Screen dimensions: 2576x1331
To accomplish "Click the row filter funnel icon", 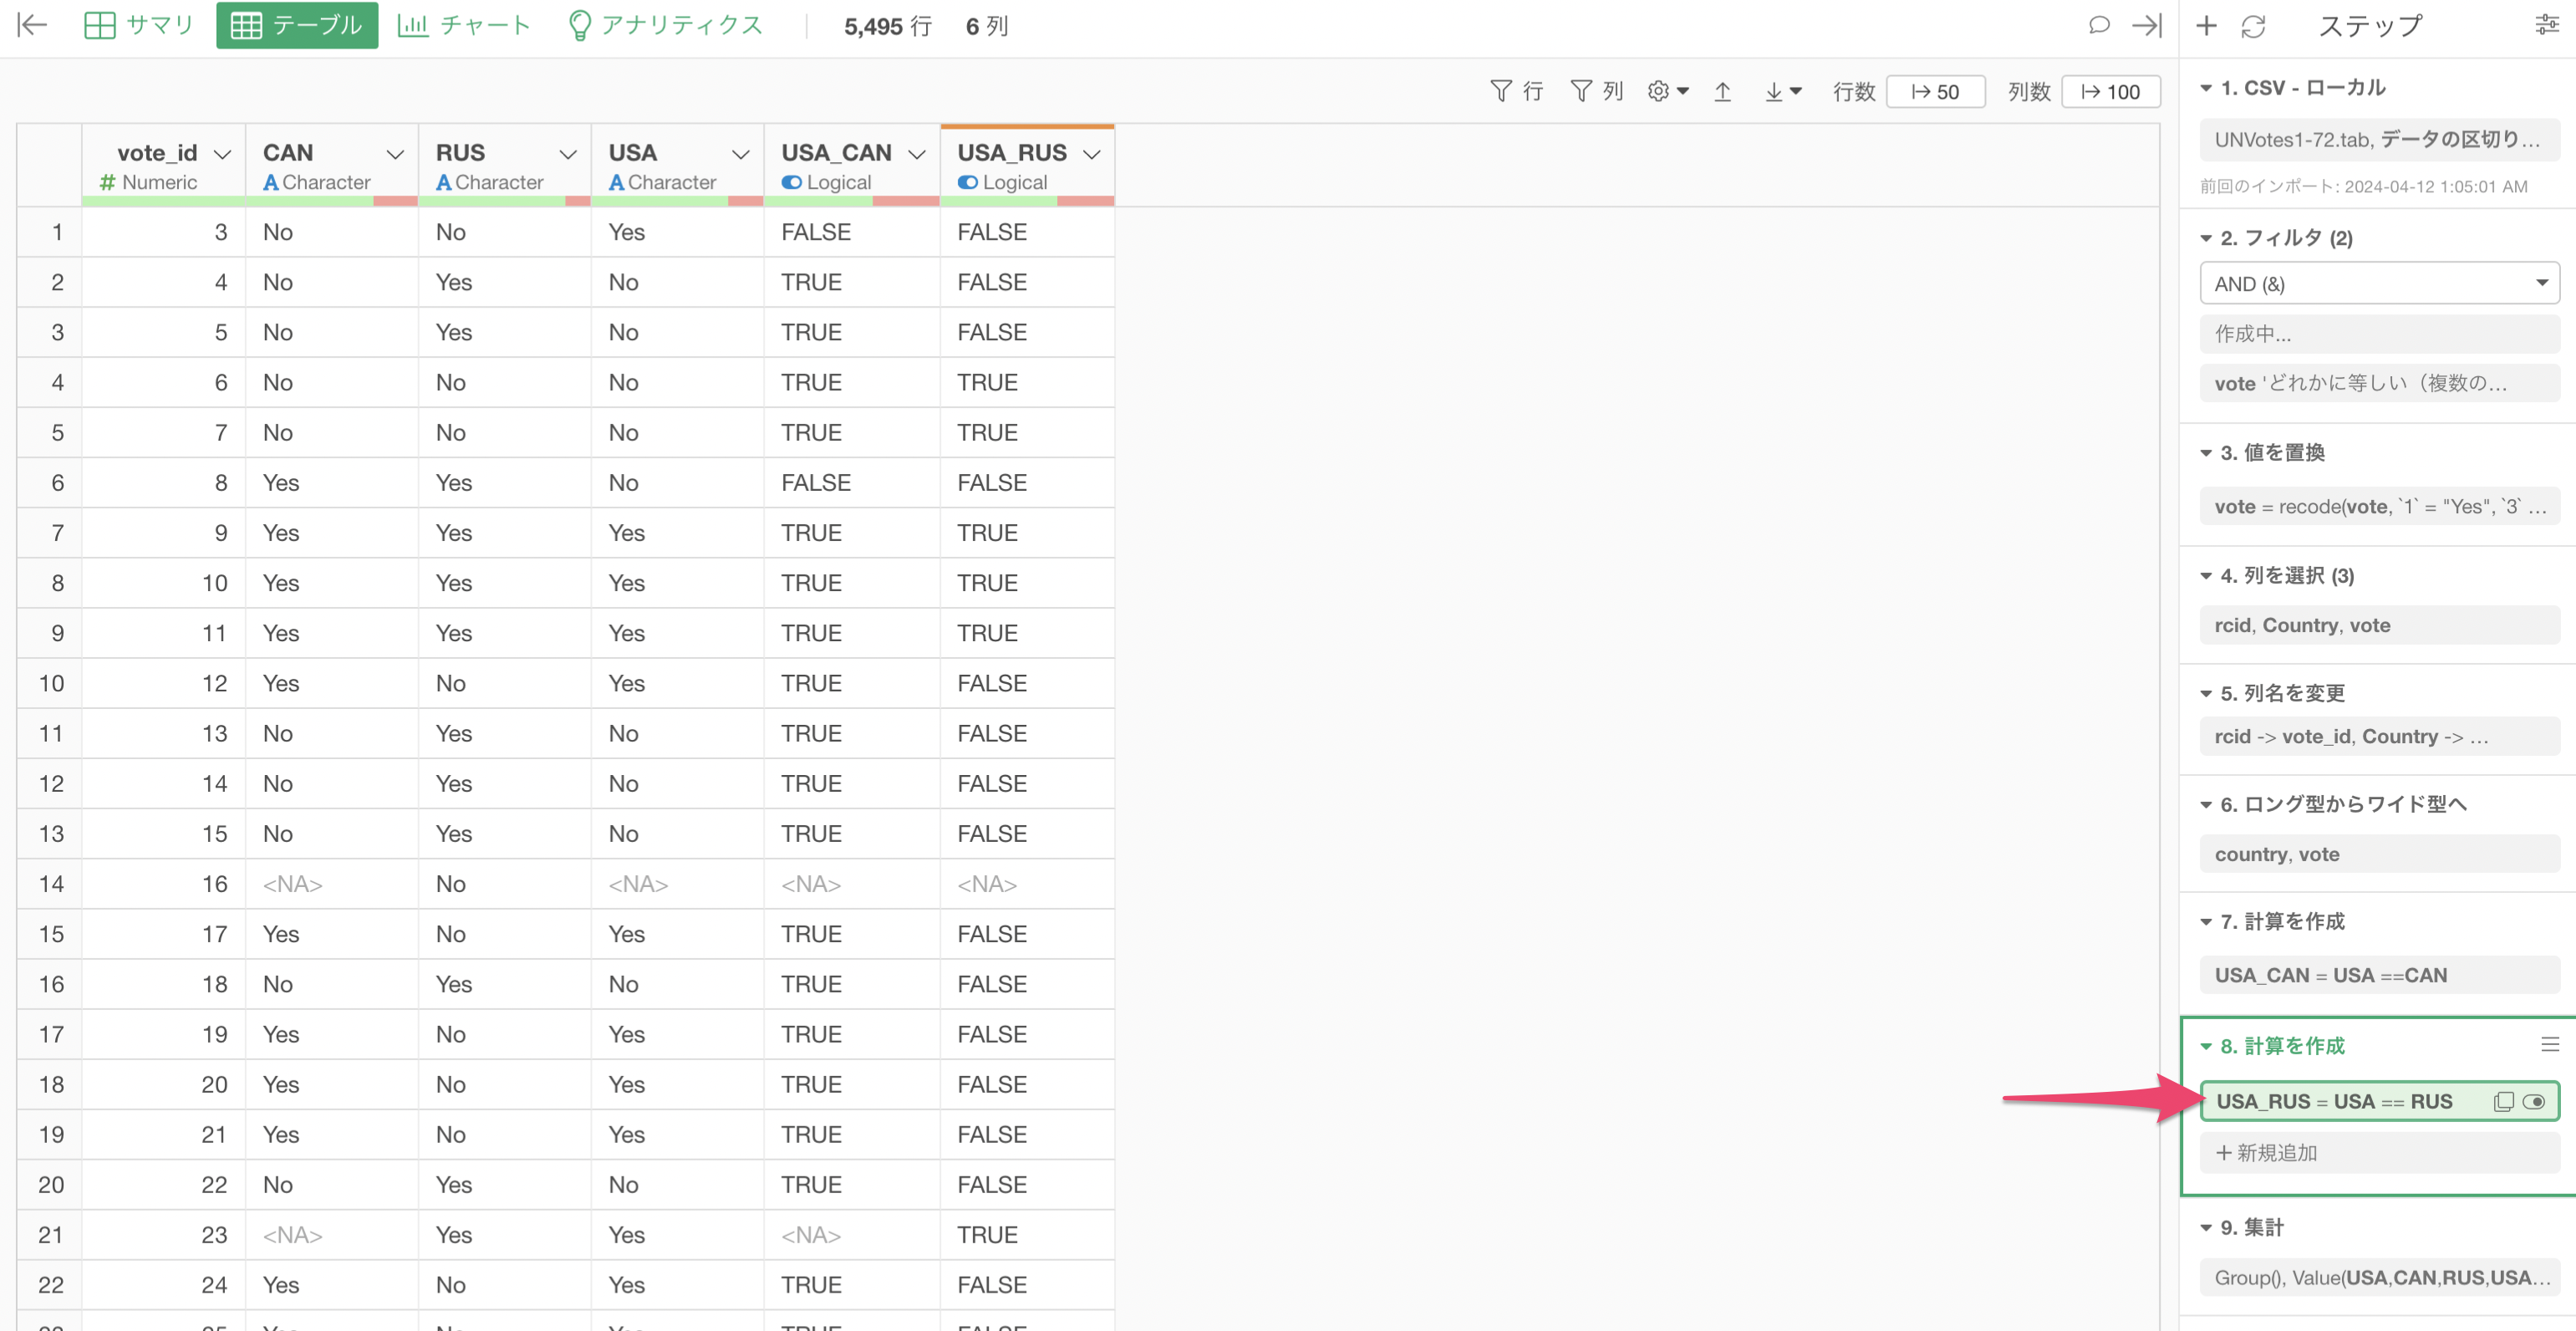I will [1500, 91].
